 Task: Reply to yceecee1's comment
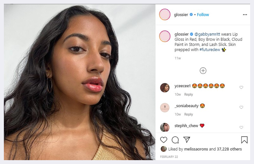click(189, 95)
